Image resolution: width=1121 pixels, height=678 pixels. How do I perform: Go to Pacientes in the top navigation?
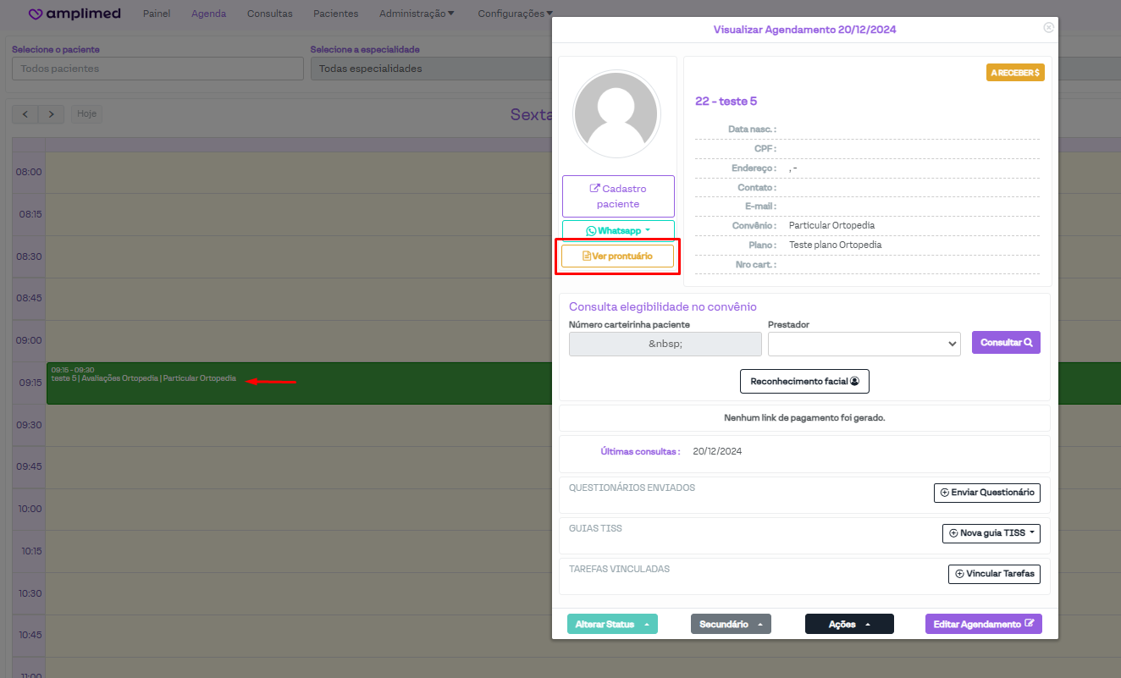(335, 14)
